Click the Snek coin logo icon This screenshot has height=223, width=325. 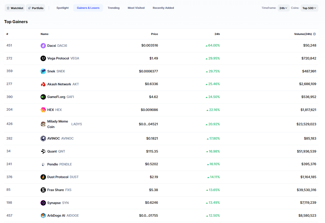click(x=43, y=71)
